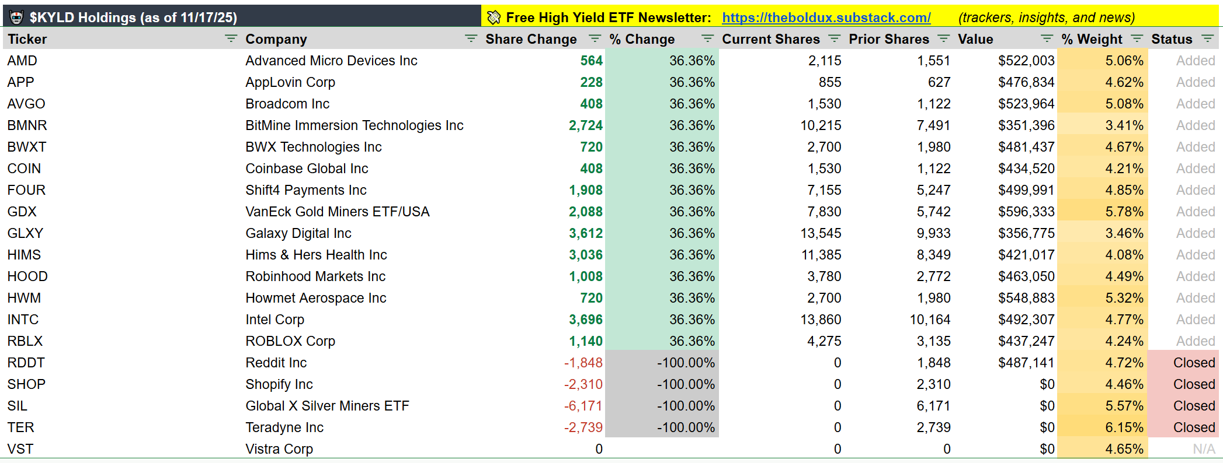Select VST N/A status cell
The height and width of the screenshot is (463, 1223).
1183,449
